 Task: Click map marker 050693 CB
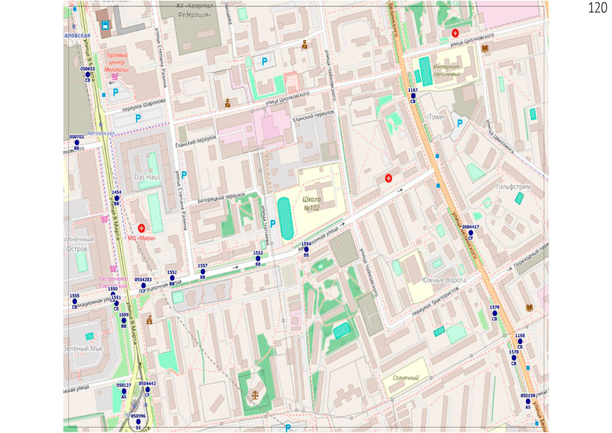tap(88, 74)
